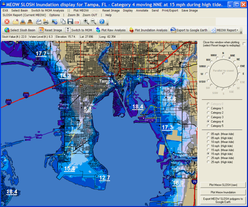Open the Annotate menu

click(x=142, y=11)
